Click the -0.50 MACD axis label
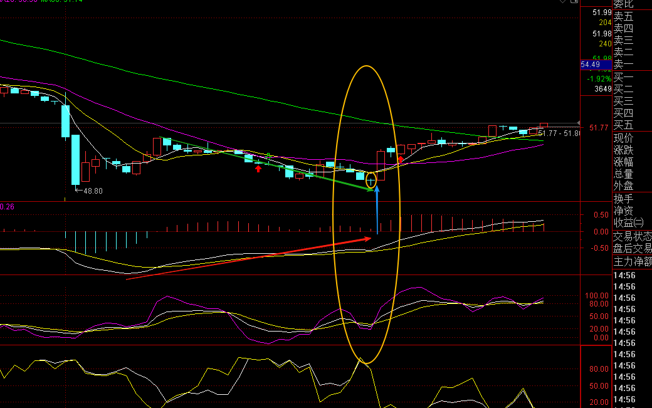Screen dimensions: 652x408 tap(600, 248)
